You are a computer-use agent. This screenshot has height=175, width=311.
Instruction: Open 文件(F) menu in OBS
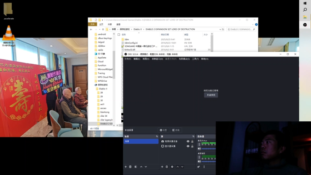(128, 59)
